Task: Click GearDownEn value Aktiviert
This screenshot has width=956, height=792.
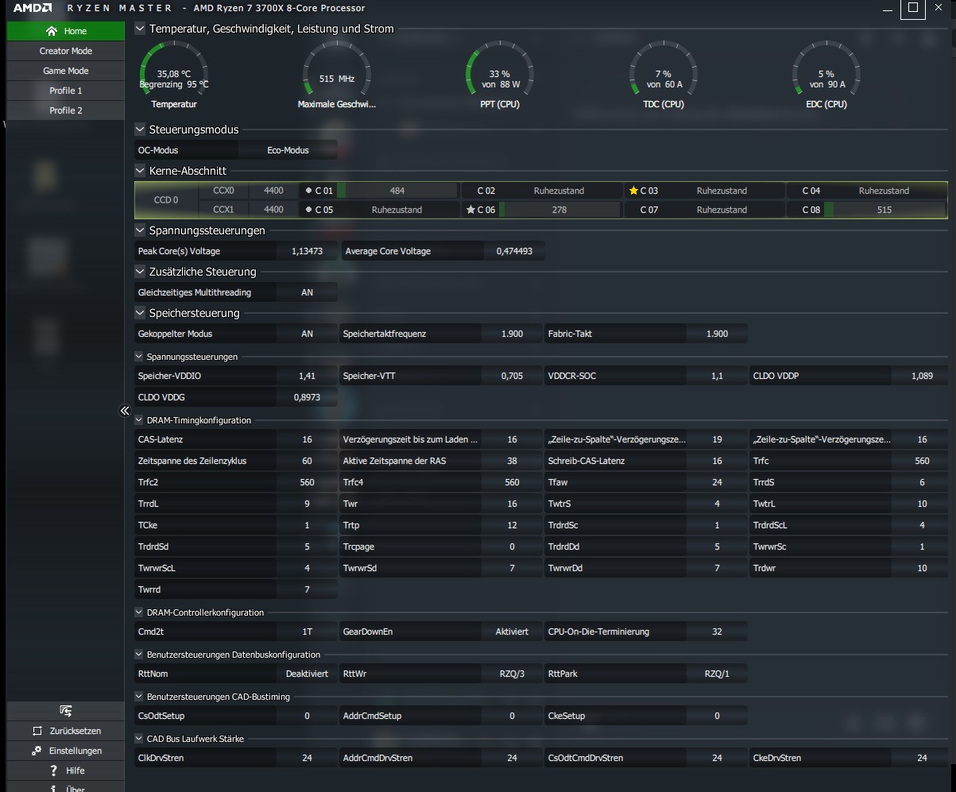Action: pyautogui.click(x=512, y=632)
